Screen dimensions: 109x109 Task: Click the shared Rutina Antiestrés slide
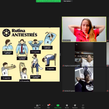pyautogui.click(x=30, y=55)
